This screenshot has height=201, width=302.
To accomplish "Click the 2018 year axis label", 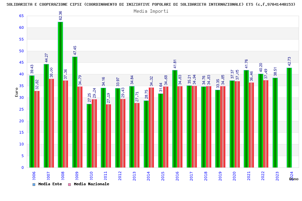I will [205, 176].
